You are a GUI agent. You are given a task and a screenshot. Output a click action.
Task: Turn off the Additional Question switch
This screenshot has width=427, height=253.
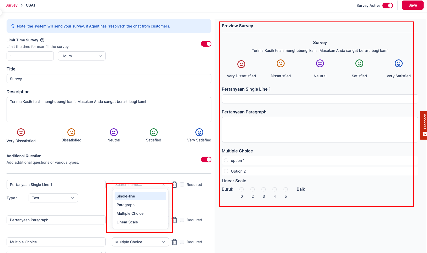pyautogui.click(x=206, y=159)
